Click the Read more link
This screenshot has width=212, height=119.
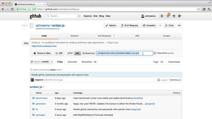point(113,43)
